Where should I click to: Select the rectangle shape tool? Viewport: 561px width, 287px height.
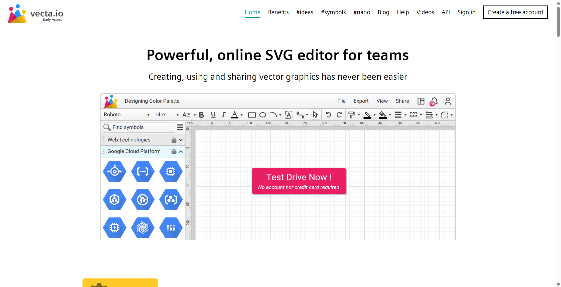(x=252, y=115)
